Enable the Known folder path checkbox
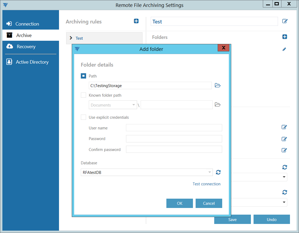 tap(83, 95)
